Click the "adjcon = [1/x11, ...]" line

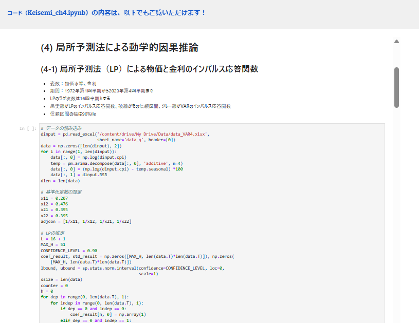coord(86,221)
